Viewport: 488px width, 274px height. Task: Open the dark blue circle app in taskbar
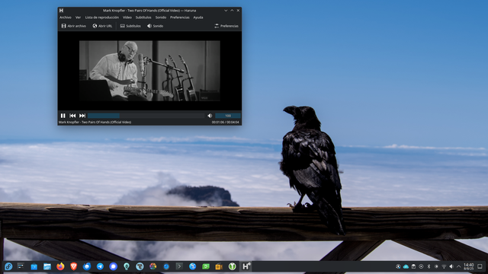pyautogui.click(x=166, y=266)
